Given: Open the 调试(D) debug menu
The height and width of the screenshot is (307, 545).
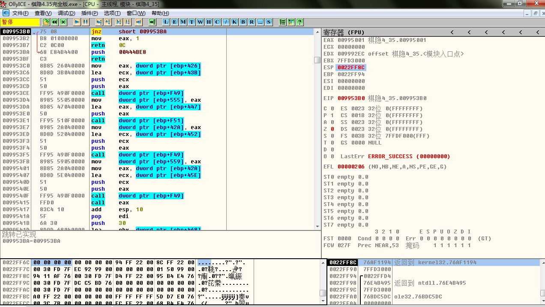Looking at the screenshot, I should pos(66,13).
